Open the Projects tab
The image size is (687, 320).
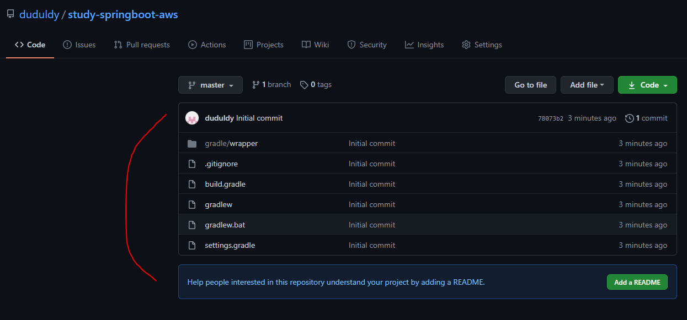(264, 45)
